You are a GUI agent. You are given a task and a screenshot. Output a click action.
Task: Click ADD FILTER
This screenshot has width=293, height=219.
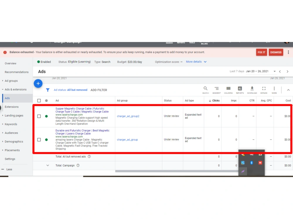99,90
